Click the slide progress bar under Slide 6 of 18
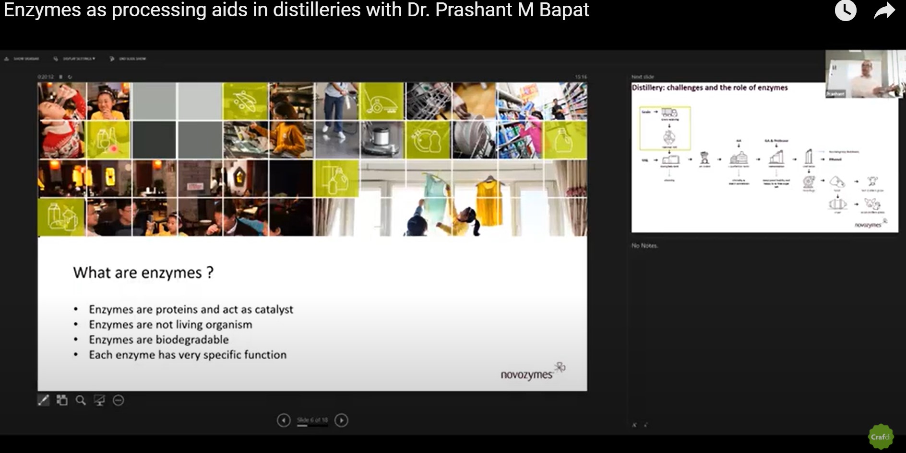Image resolution: width=906 pixels, height=453 pixels. 312,425
